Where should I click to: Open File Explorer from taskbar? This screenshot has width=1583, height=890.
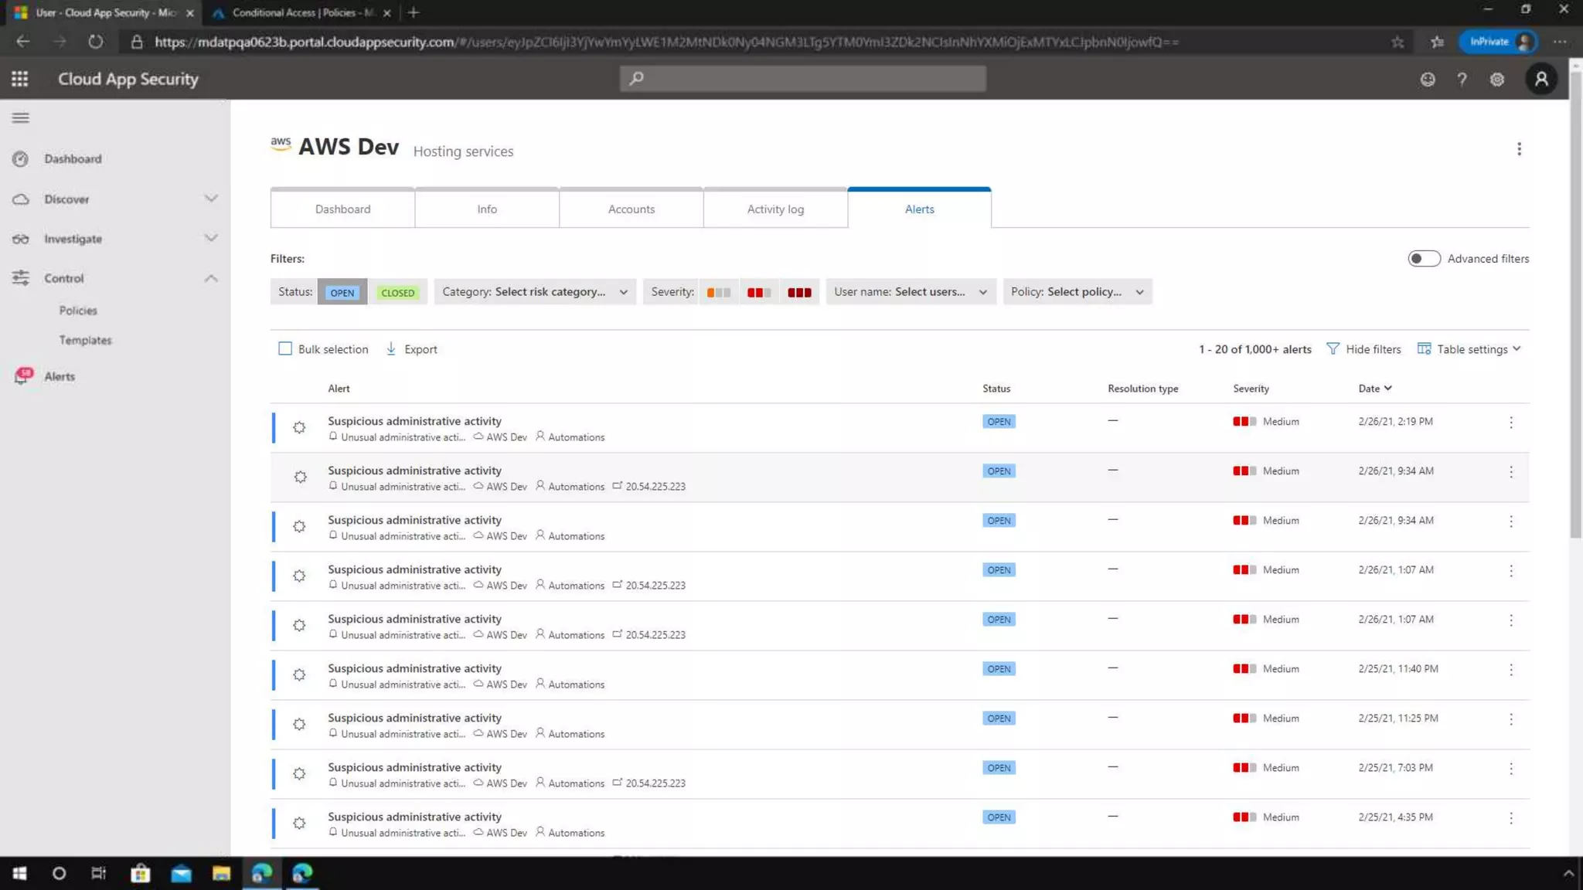coord(221,873)
